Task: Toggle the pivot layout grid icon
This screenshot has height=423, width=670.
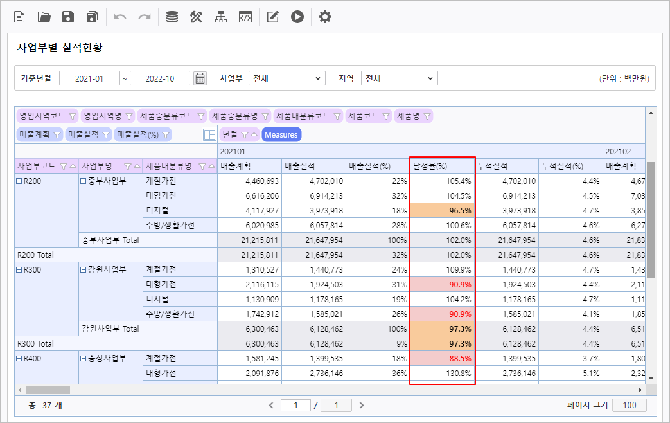Action: click(x=209, y=135)
